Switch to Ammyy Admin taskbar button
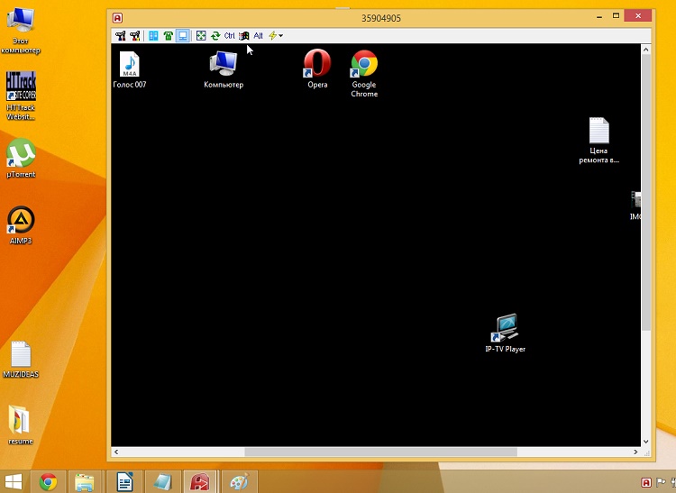Screen dimensions: 676x493 (200, 481)
